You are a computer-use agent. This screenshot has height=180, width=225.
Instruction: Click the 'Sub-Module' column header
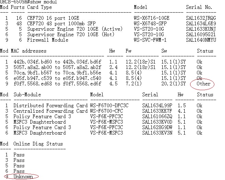point(27,95)
